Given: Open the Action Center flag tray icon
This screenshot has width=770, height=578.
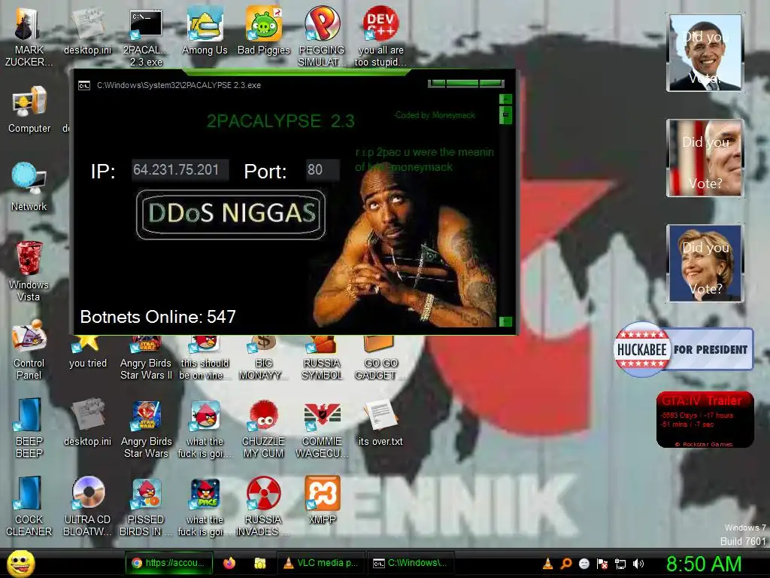Looking at the screenshot, I should [x=602, y=564].
